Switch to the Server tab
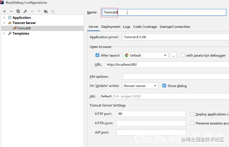This screenshot has height=147, width=229. tap(94, 27)
